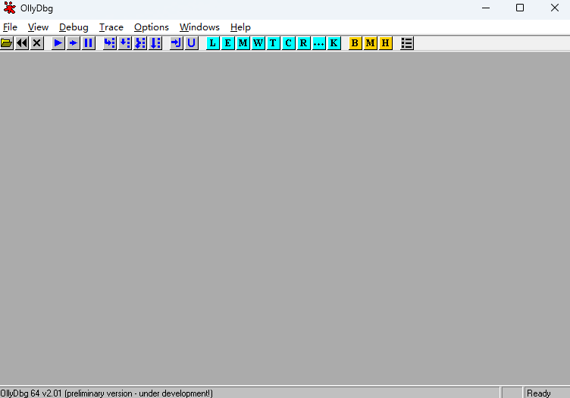Open Hardware breakpoints via the yellow H button
This screenshot has height=398, width=570.
click(x=385, y=43)
